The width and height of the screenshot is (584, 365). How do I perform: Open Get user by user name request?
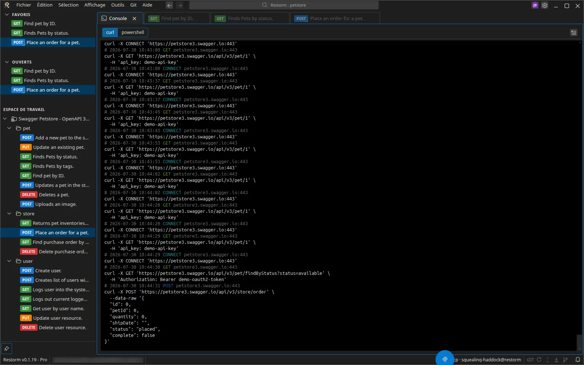pyautogui.click(x=48, y=308)
